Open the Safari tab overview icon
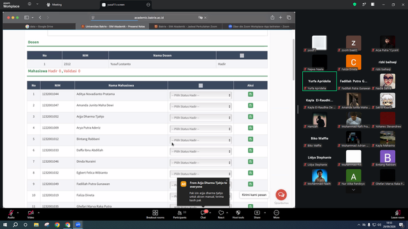This screenshot has width=408, height=229. point(289,17)
